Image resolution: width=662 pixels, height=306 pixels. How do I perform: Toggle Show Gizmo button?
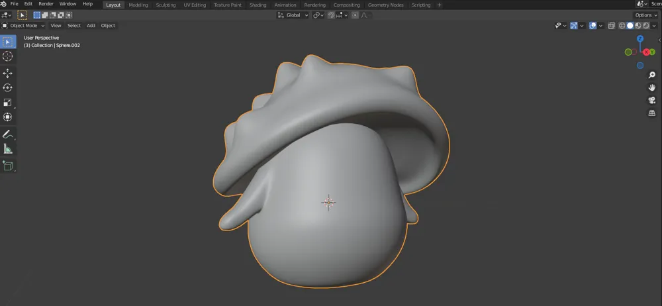pos(574,26)
